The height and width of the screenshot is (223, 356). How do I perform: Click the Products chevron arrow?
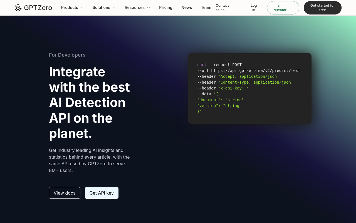coord(82,8)
